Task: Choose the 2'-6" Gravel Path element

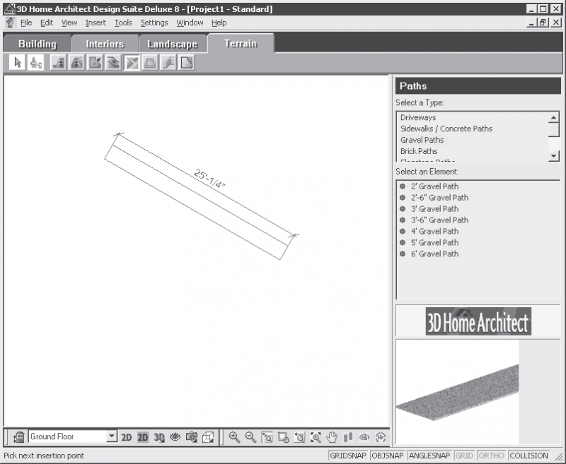Action: click(x=434, y=198)
